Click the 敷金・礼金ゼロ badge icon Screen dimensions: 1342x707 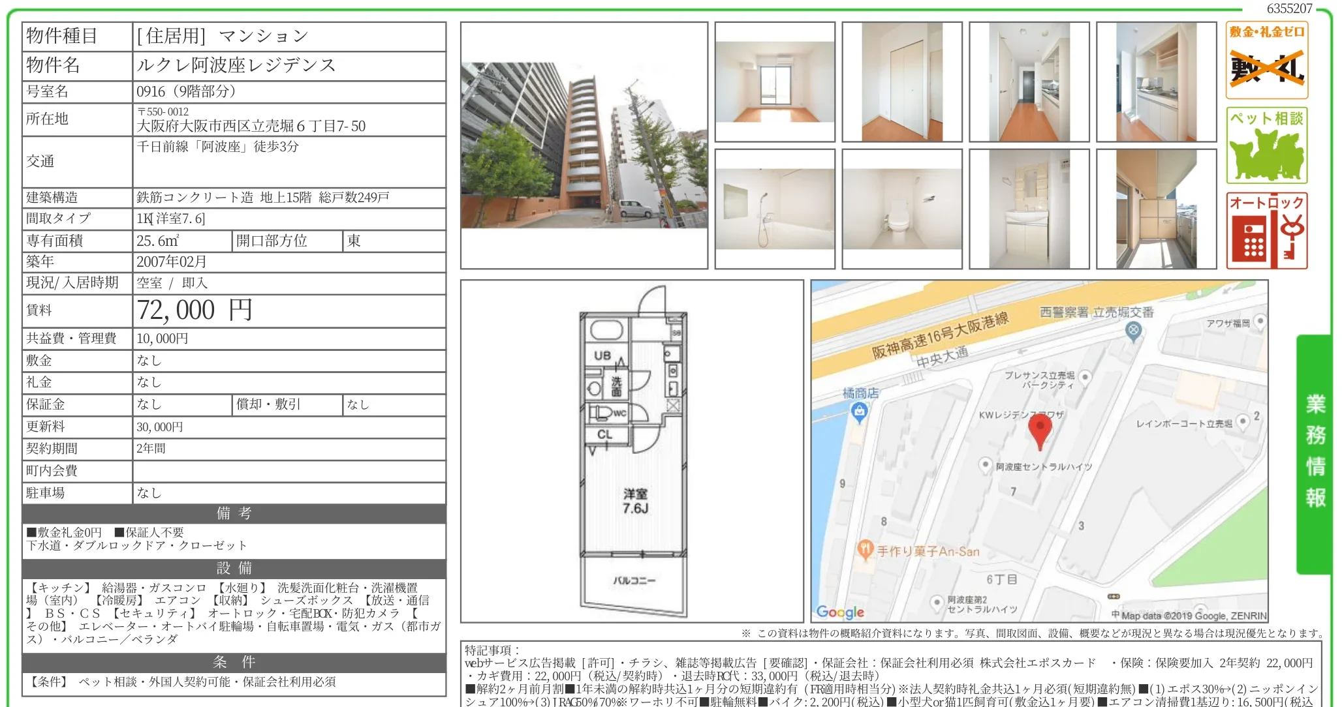(x=1266, y=60)
